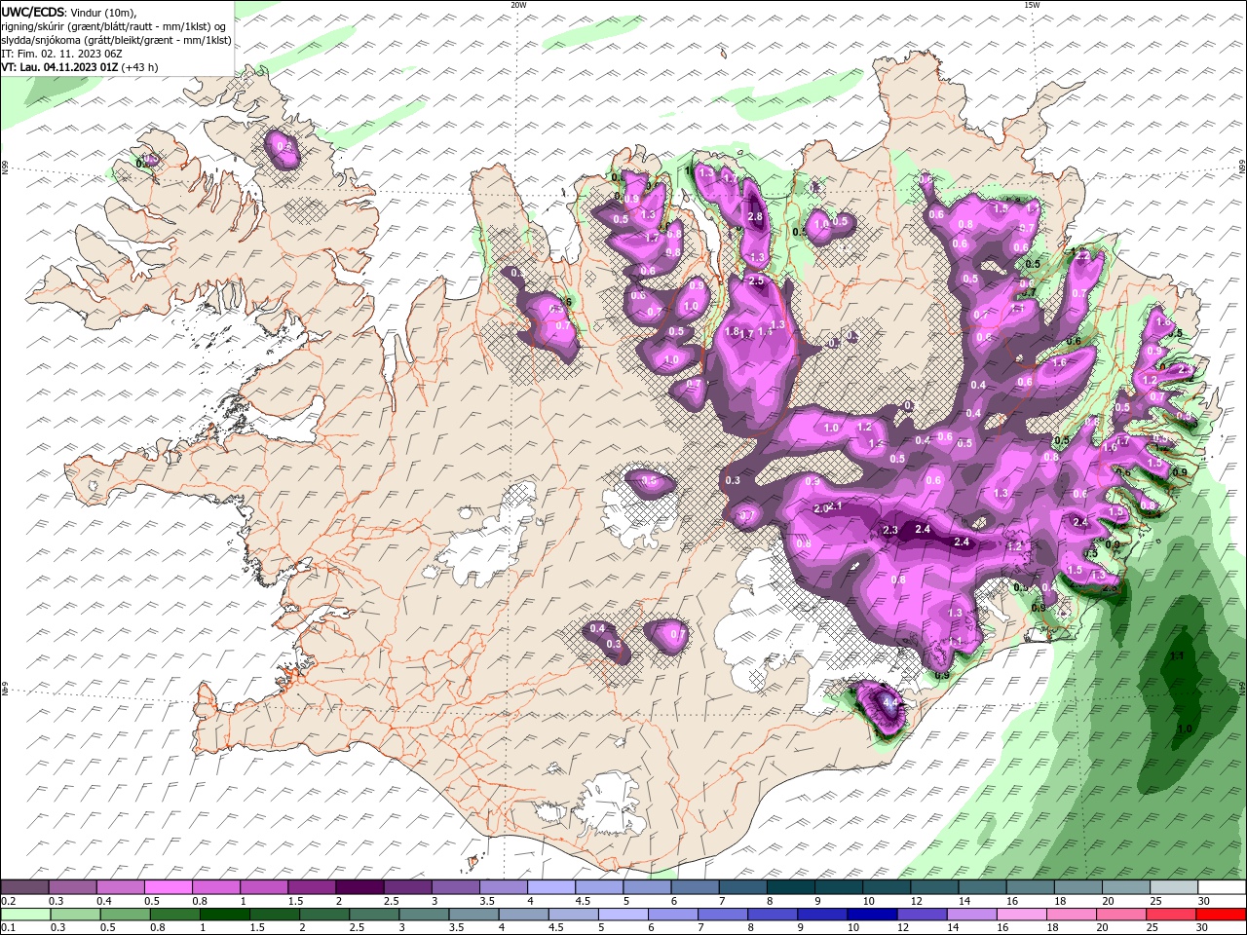Click the '20W' longitude label
1247x935 pixels.
coord(518,5)
